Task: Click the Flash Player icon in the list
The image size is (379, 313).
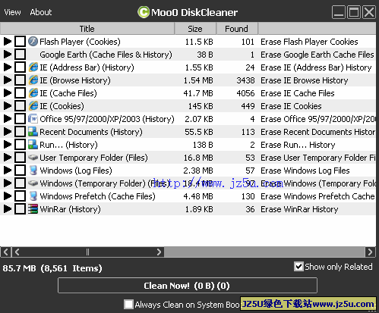Action: (x=33, y=42)
